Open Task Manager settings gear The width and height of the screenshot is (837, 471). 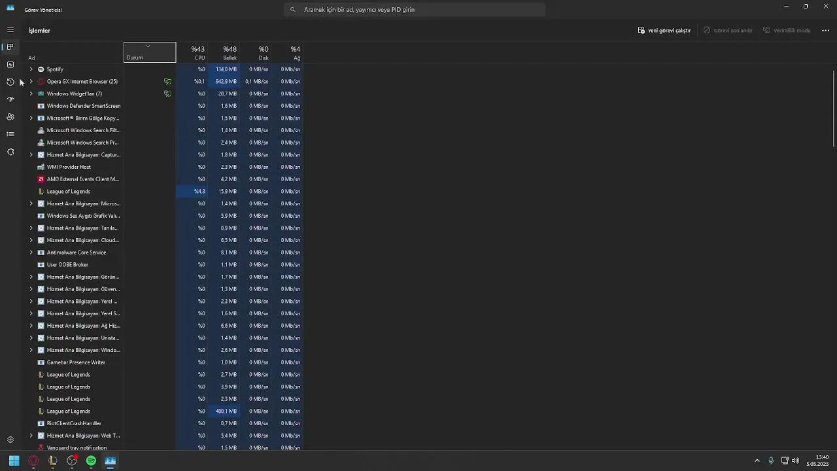click(10, 440)
